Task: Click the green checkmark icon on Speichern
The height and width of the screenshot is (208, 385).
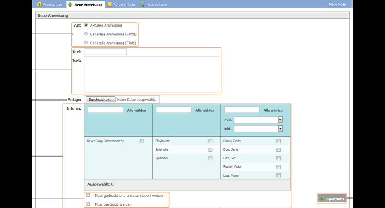Action: [322, 198]
